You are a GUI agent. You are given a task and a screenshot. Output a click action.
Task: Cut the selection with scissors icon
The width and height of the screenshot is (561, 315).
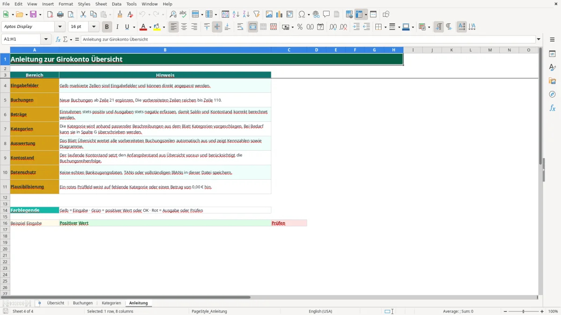click(x=83, y=14)
